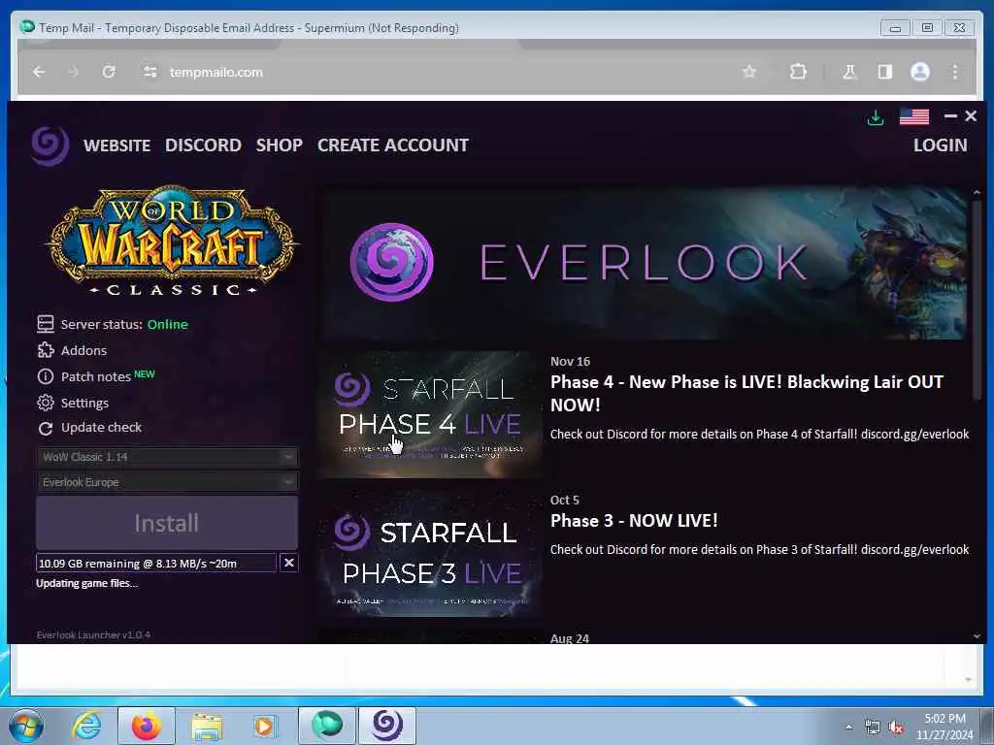Bookmark page with star icon

pos(749,72)
